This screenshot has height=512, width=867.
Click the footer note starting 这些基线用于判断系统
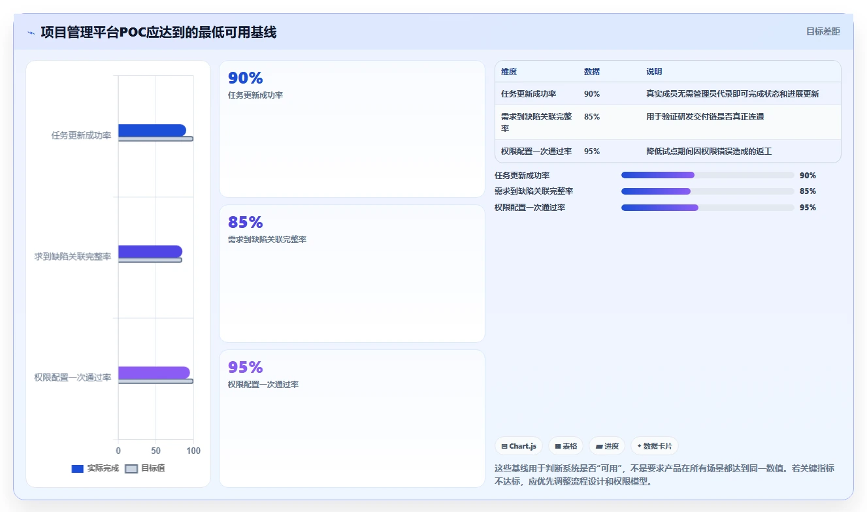click(664, 475)
